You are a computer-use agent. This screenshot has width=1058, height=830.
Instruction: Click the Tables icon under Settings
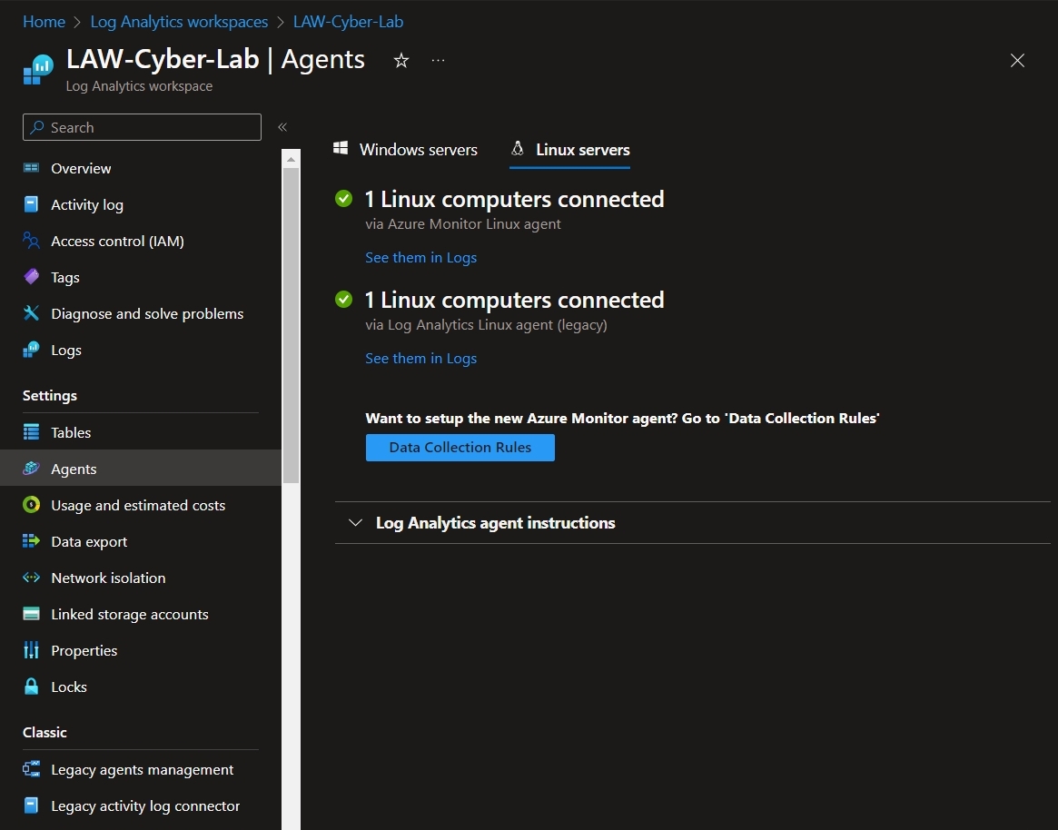click(x=31, y=432)
